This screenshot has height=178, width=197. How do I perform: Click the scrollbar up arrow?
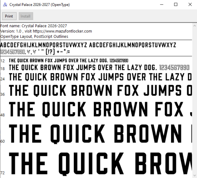194,26
